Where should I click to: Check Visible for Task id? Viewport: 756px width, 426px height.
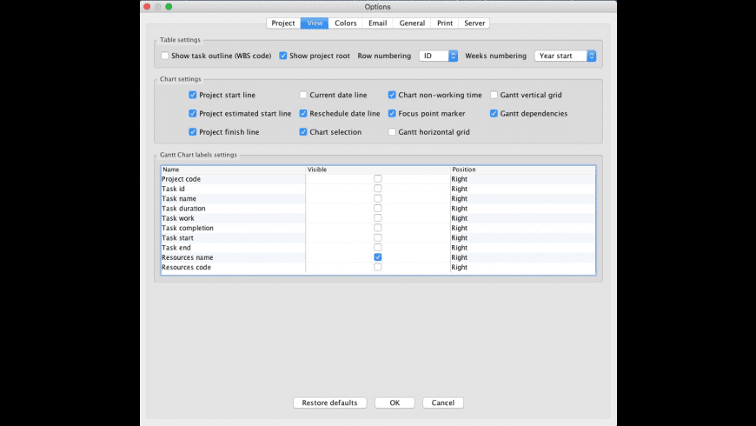(x=377, y=189)
